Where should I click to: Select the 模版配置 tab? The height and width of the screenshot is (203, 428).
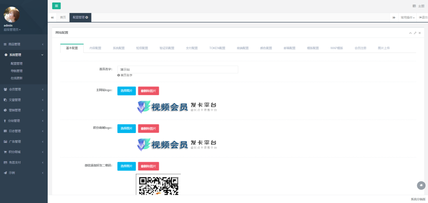click(313, 48)
